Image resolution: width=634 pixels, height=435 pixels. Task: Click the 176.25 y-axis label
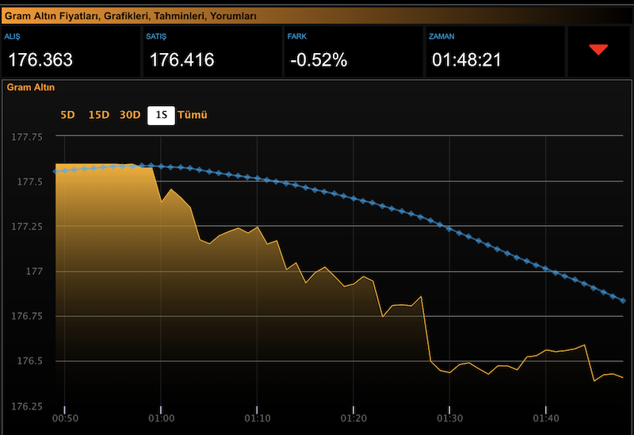click(x=27, y=406)
